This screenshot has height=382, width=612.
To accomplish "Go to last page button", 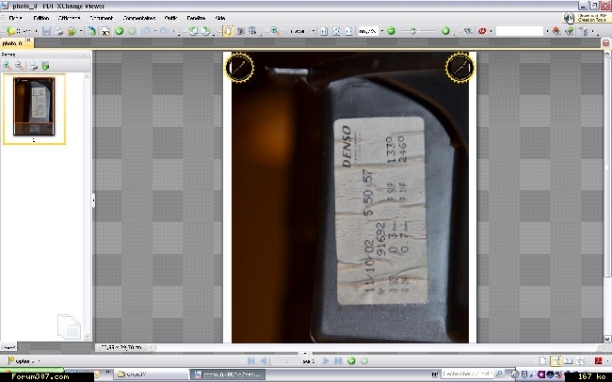I will coord(338,361).
